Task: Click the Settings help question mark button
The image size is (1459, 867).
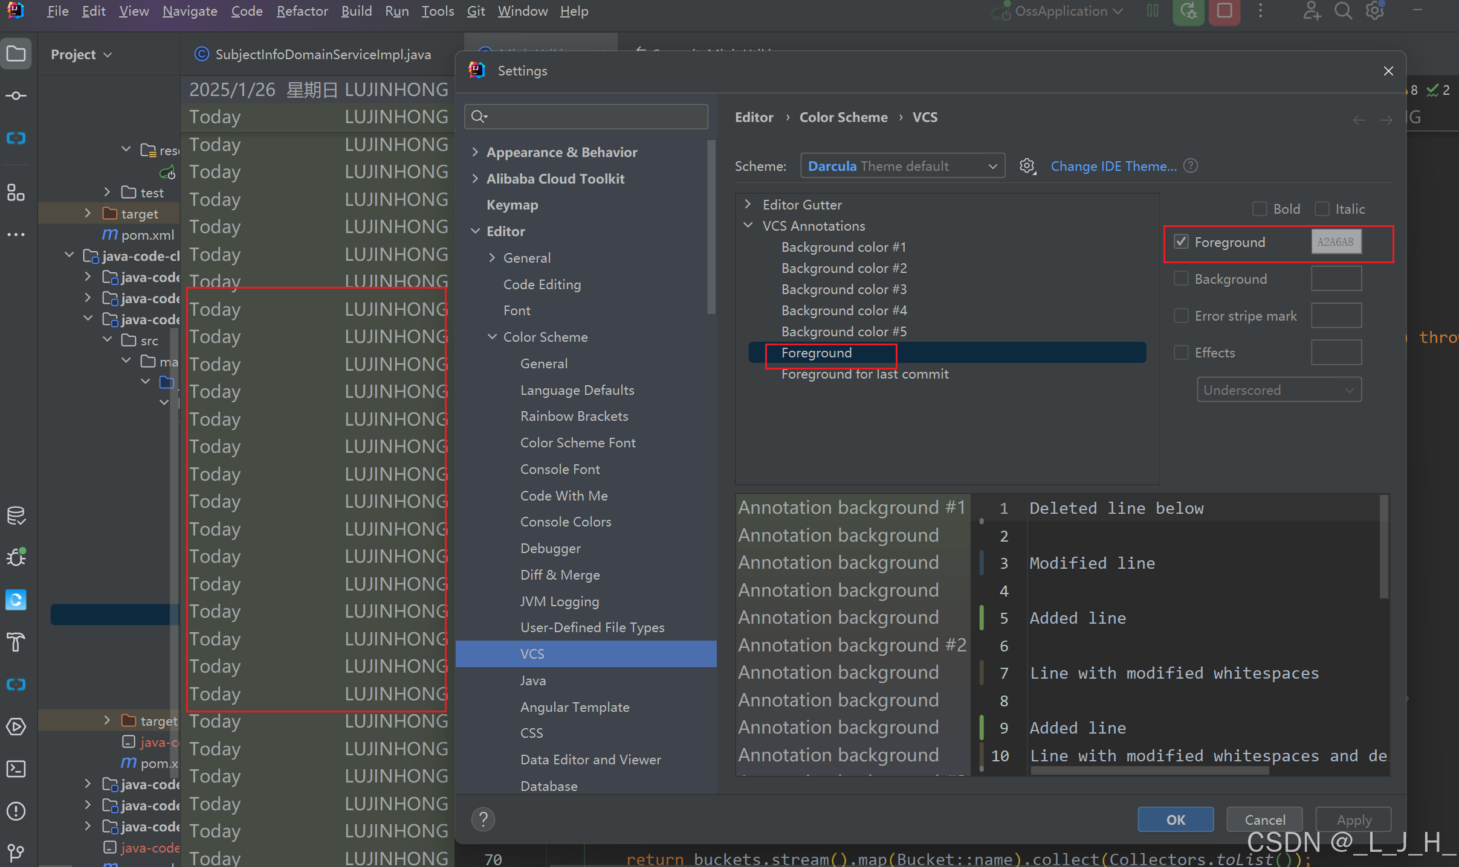Action: pos(483,819)
